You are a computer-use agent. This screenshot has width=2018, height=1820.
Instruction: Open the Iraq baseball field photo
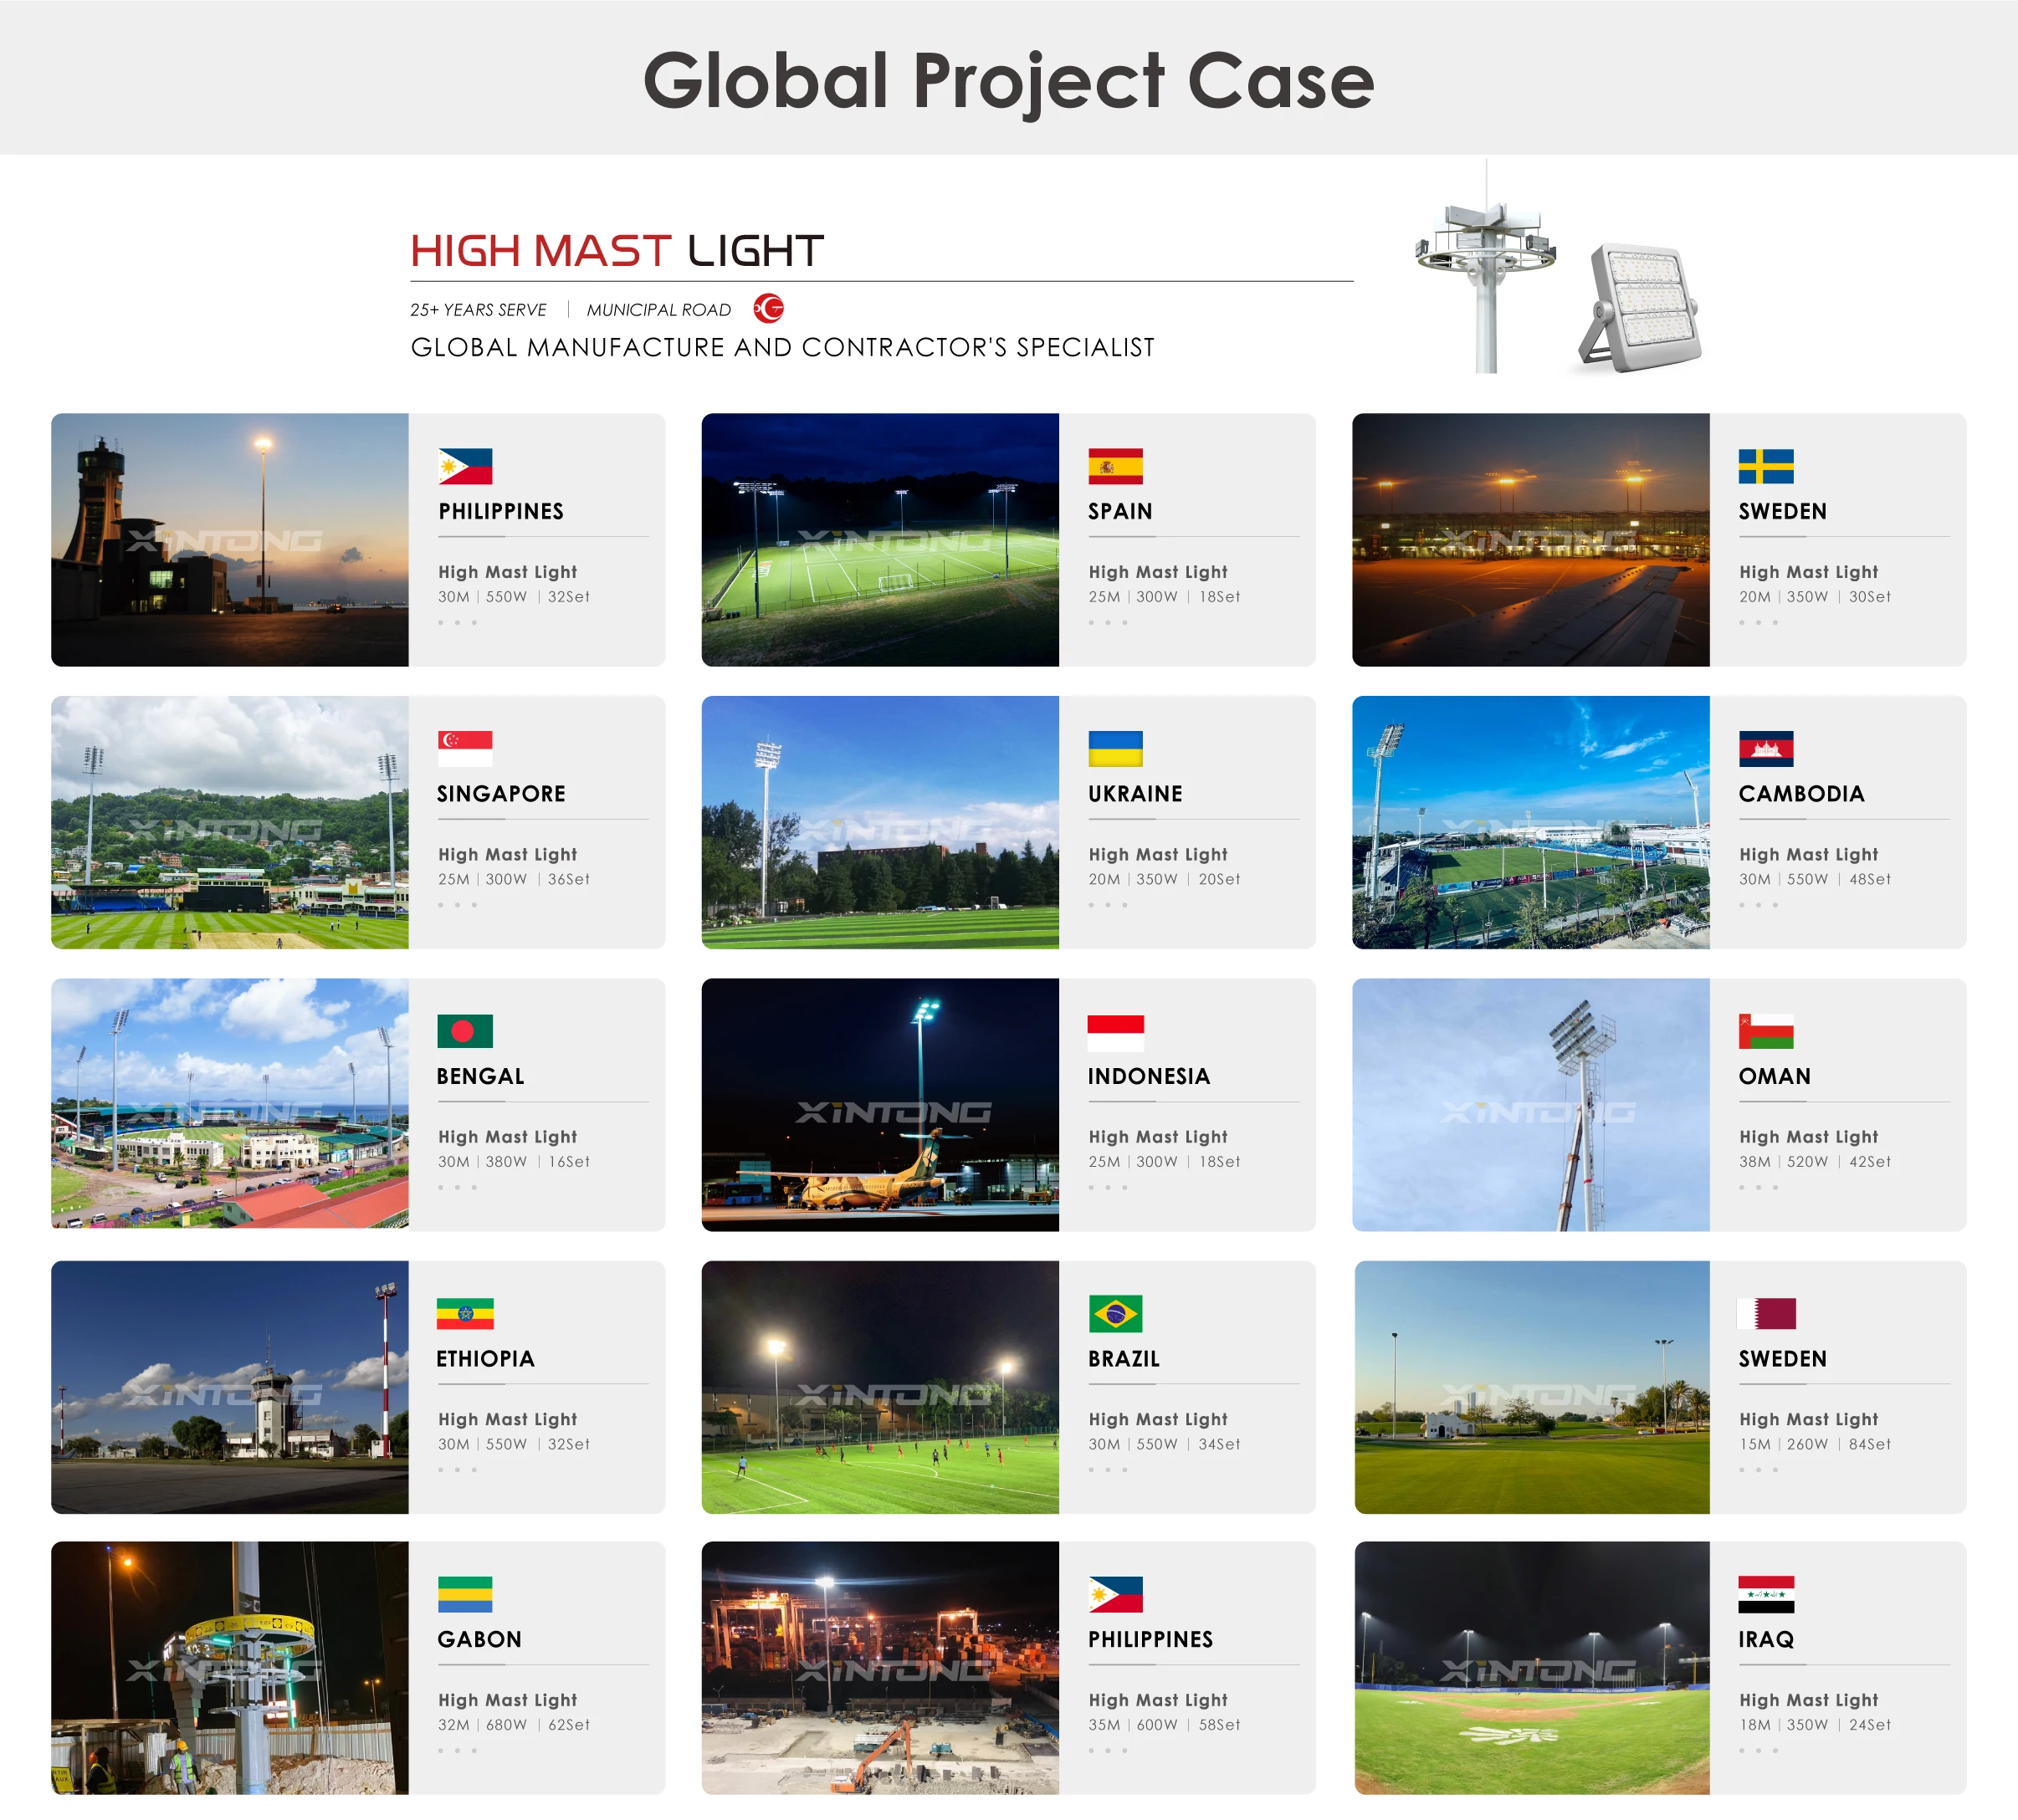coord(1531,1667)
